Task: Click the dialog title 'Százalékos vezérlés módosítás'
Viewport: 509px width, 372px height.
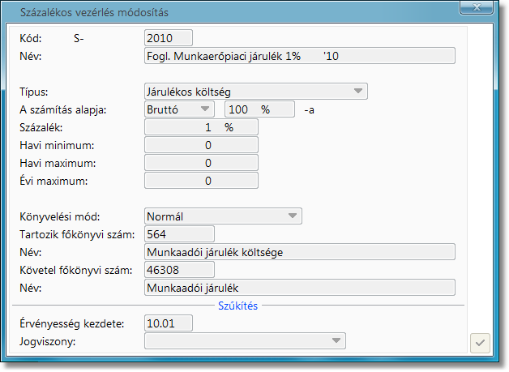Action: coord(94,12)
